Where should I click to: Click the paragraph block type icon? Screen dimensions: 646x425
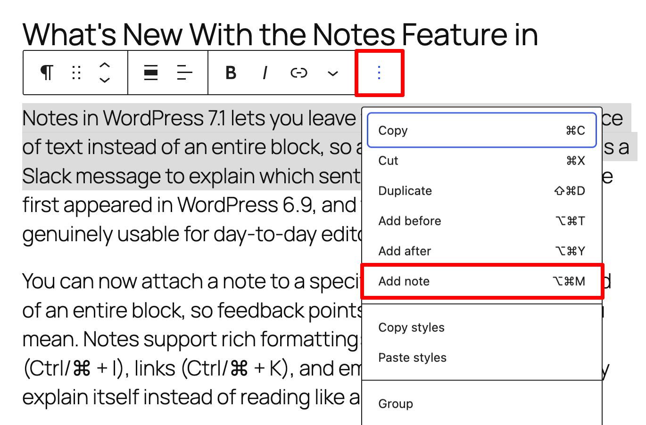click(47, 73)
